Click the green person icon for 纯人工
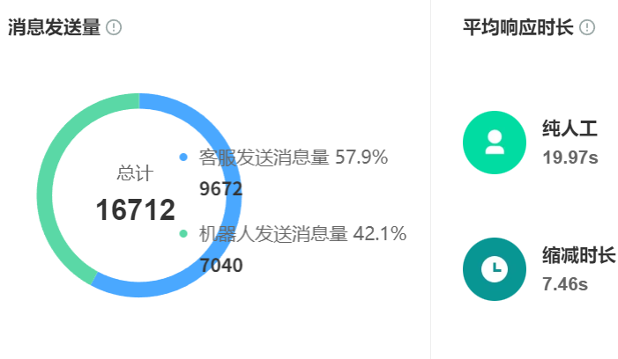618x359 pixels. coord(495,143)
